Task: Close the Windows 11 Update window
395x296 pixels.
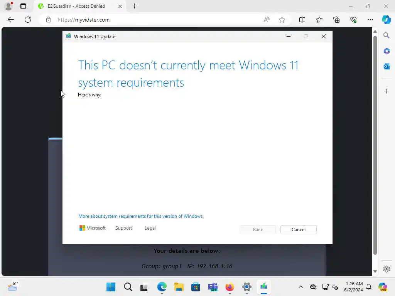Action: (x=324, y=37)
